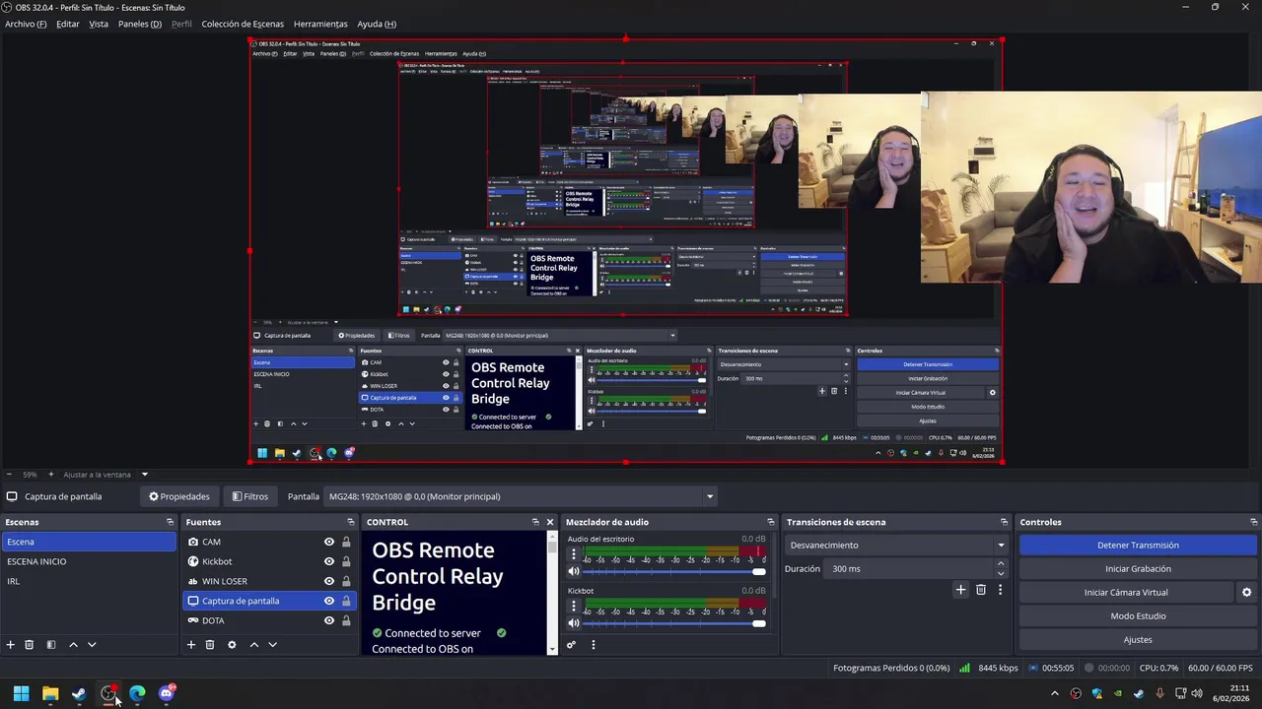Open scene filters icon in Escenas panel

[51, 645]
